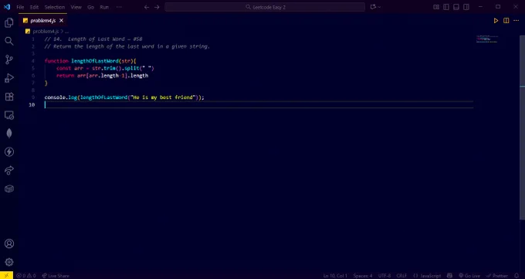This screenshot has width=525, height=279.
Task: Click the comment "Length of Last Word" on line 1
Action: 96,39
